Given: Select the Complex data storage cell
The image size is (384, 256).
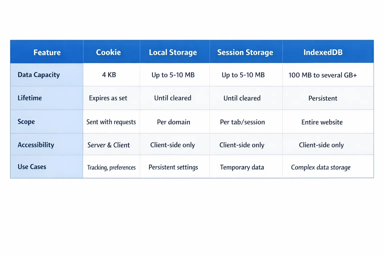Looking at the screenshot, I should [321, 167].
